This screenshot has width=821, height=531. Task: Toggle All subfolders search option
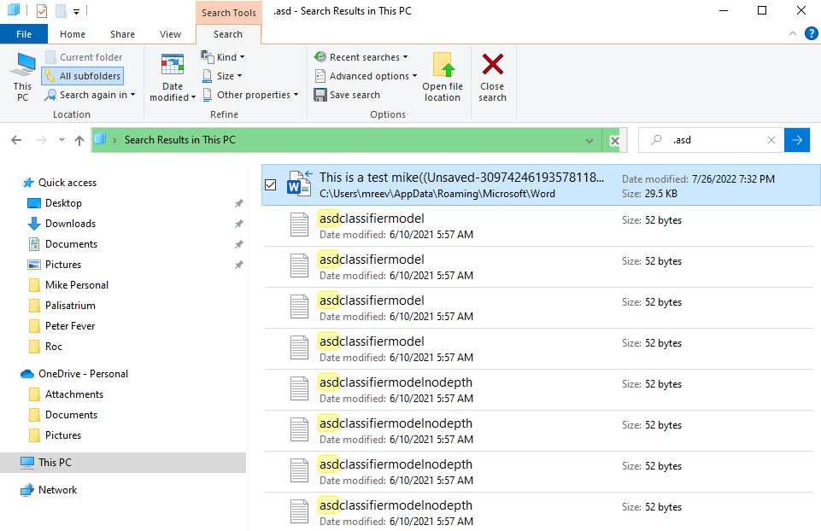click(83, 76)
